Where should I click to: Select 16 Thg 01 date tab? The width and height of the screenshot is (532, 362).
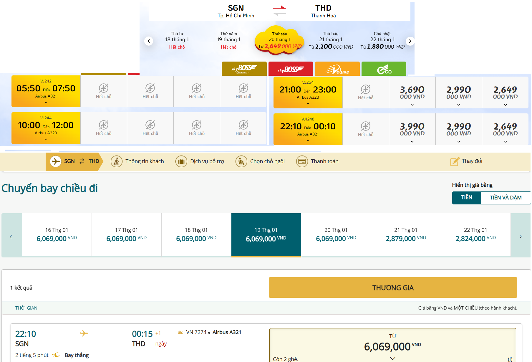(x=57, y=235)
